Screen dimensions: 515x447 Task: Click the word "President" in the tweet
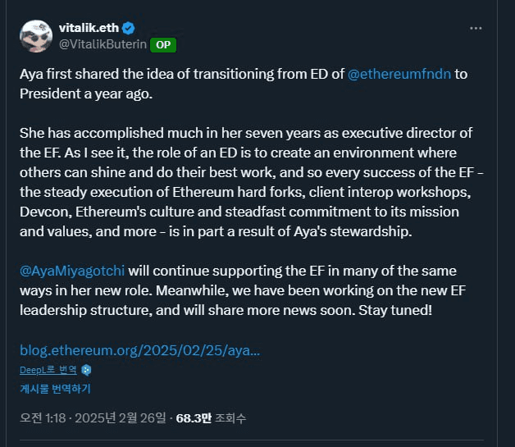[x=49, y=94]
